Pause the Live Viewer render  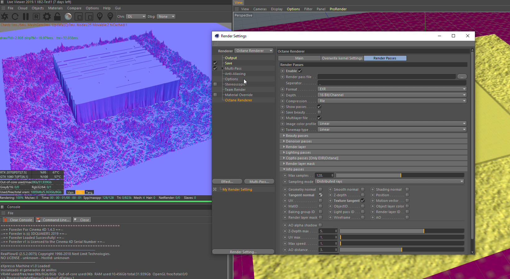[26, 16]
